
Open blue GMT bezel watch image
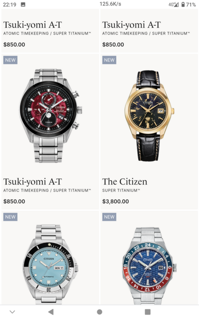[x=149, y=265]
